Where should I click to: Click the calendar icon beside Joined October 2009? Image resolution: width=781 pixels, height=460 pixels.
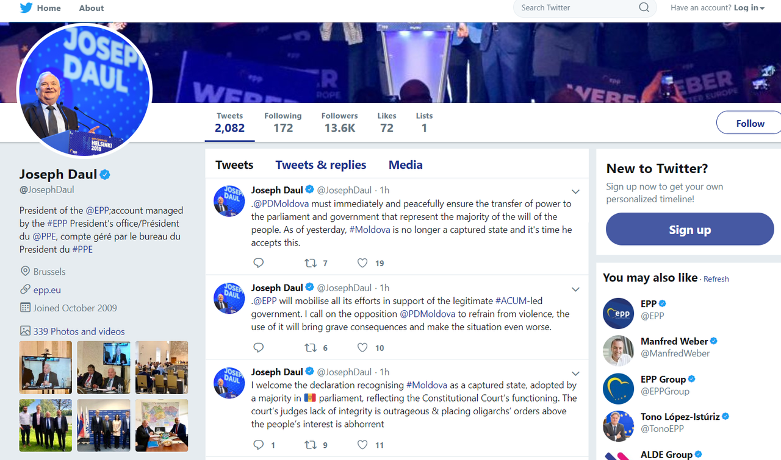tap(25, 308)
